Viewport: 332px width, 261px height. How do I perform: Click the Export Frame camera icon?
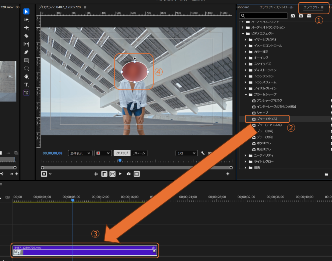coord(128,174)
